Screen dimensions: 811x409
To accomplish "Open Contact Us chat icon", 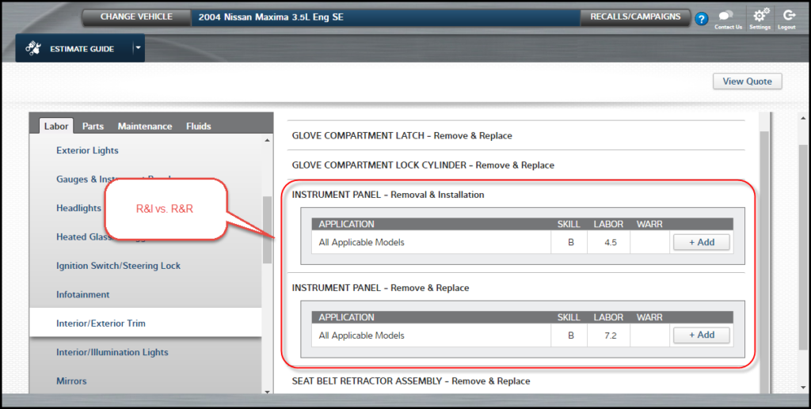I will tap(726, 17).
